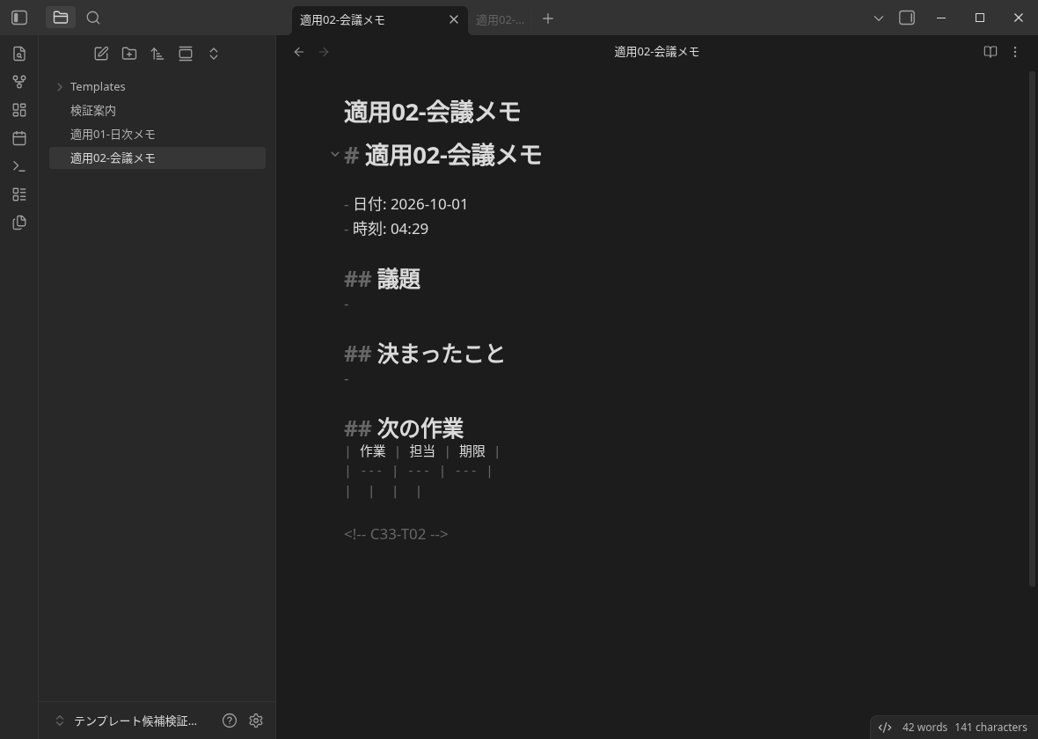Viewport: 1038px width, 739px height.
Task: Change file sort order icon
Action: [x=157, y=54]
